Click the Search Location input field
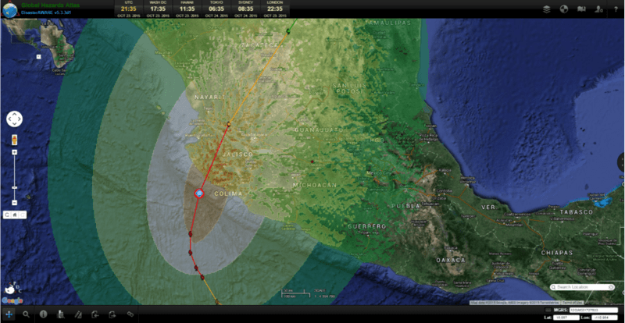The width and height of the screenshot is (625, 323). pyautogui.click(x=586, y=287)
